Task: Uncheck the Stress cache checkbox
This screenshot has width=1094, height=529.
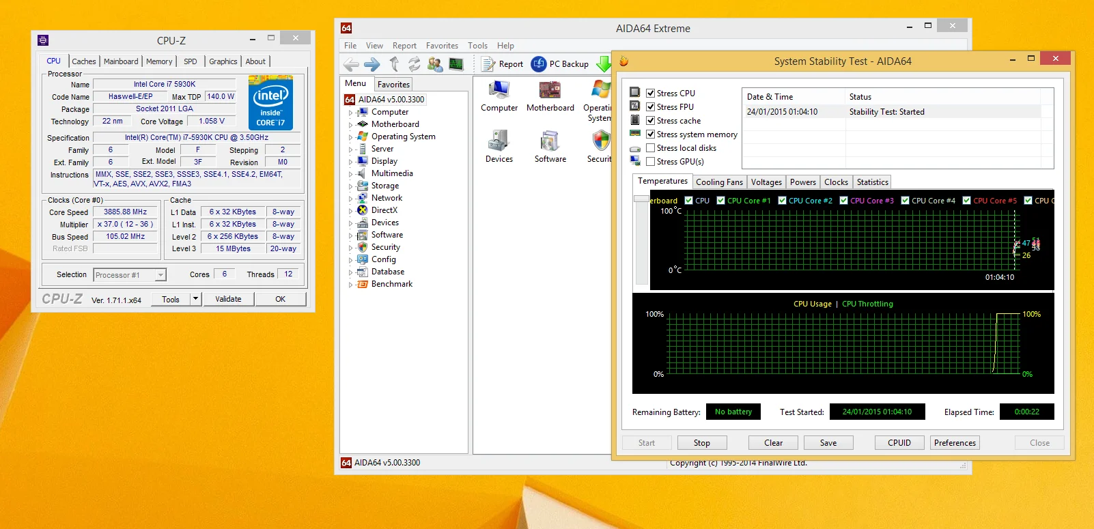Action: (651, 121)
